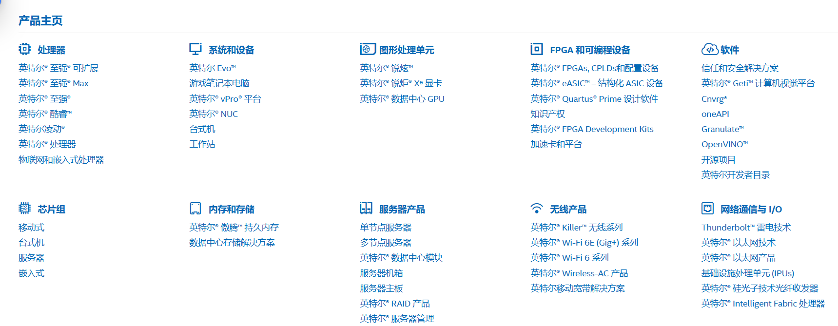Open the 无线产品 category heading

coord(568,209)
